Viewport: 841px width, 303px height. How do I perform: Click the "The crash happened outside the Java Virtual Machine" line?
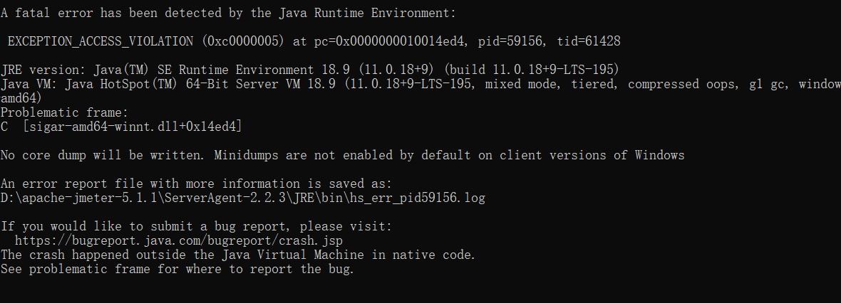pyautogui.click(x=237, y=255)
